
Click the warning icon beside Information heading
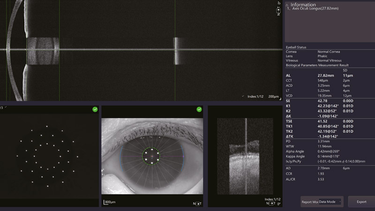tap(287, 5)
